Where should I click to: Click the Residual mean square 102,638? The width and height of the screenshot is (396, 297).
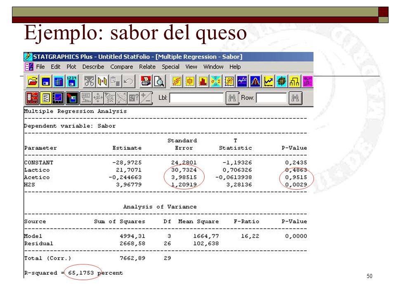pyautogui.click(x=206, y=243)
